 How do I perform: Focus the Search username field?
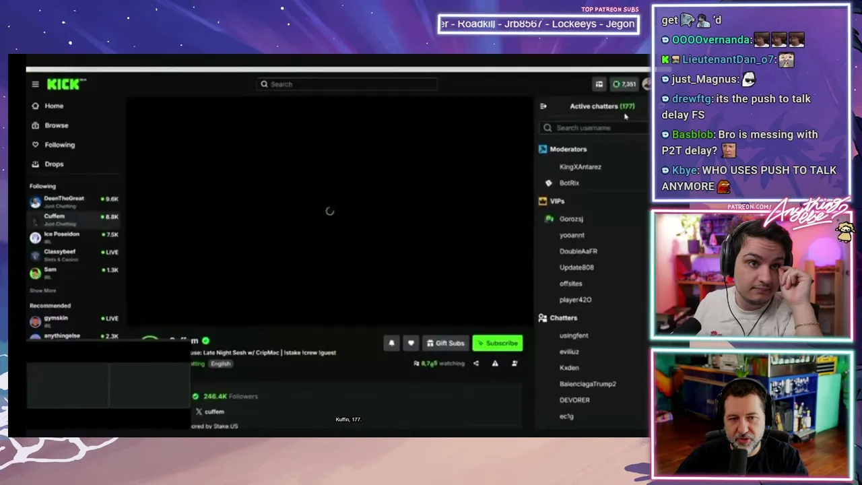click(x=594, y=128)
